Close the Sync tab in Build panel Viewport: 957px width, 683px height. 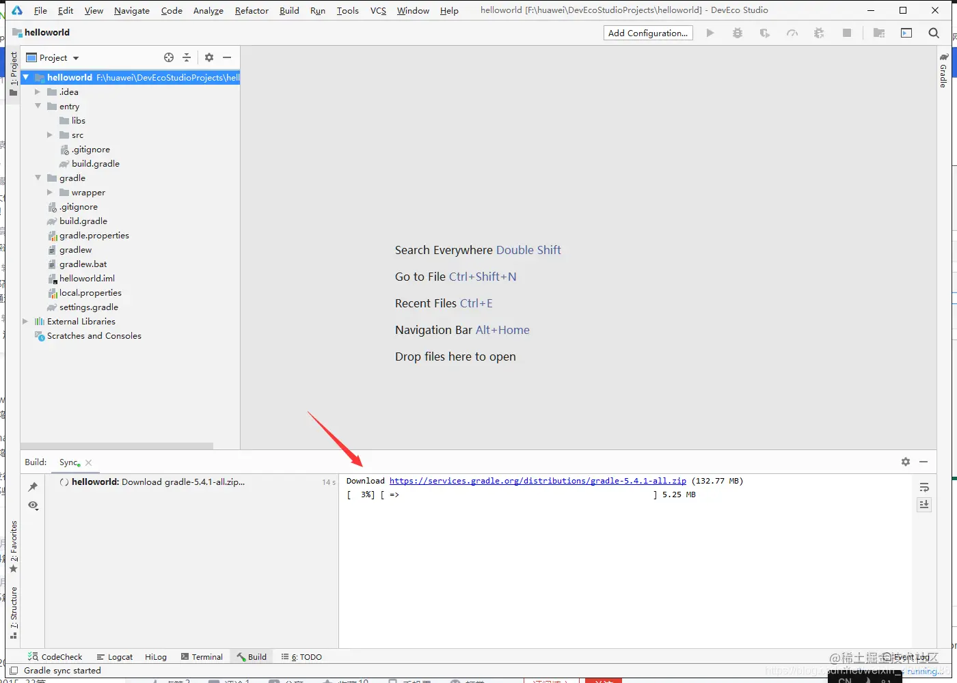tap(88, 462)
